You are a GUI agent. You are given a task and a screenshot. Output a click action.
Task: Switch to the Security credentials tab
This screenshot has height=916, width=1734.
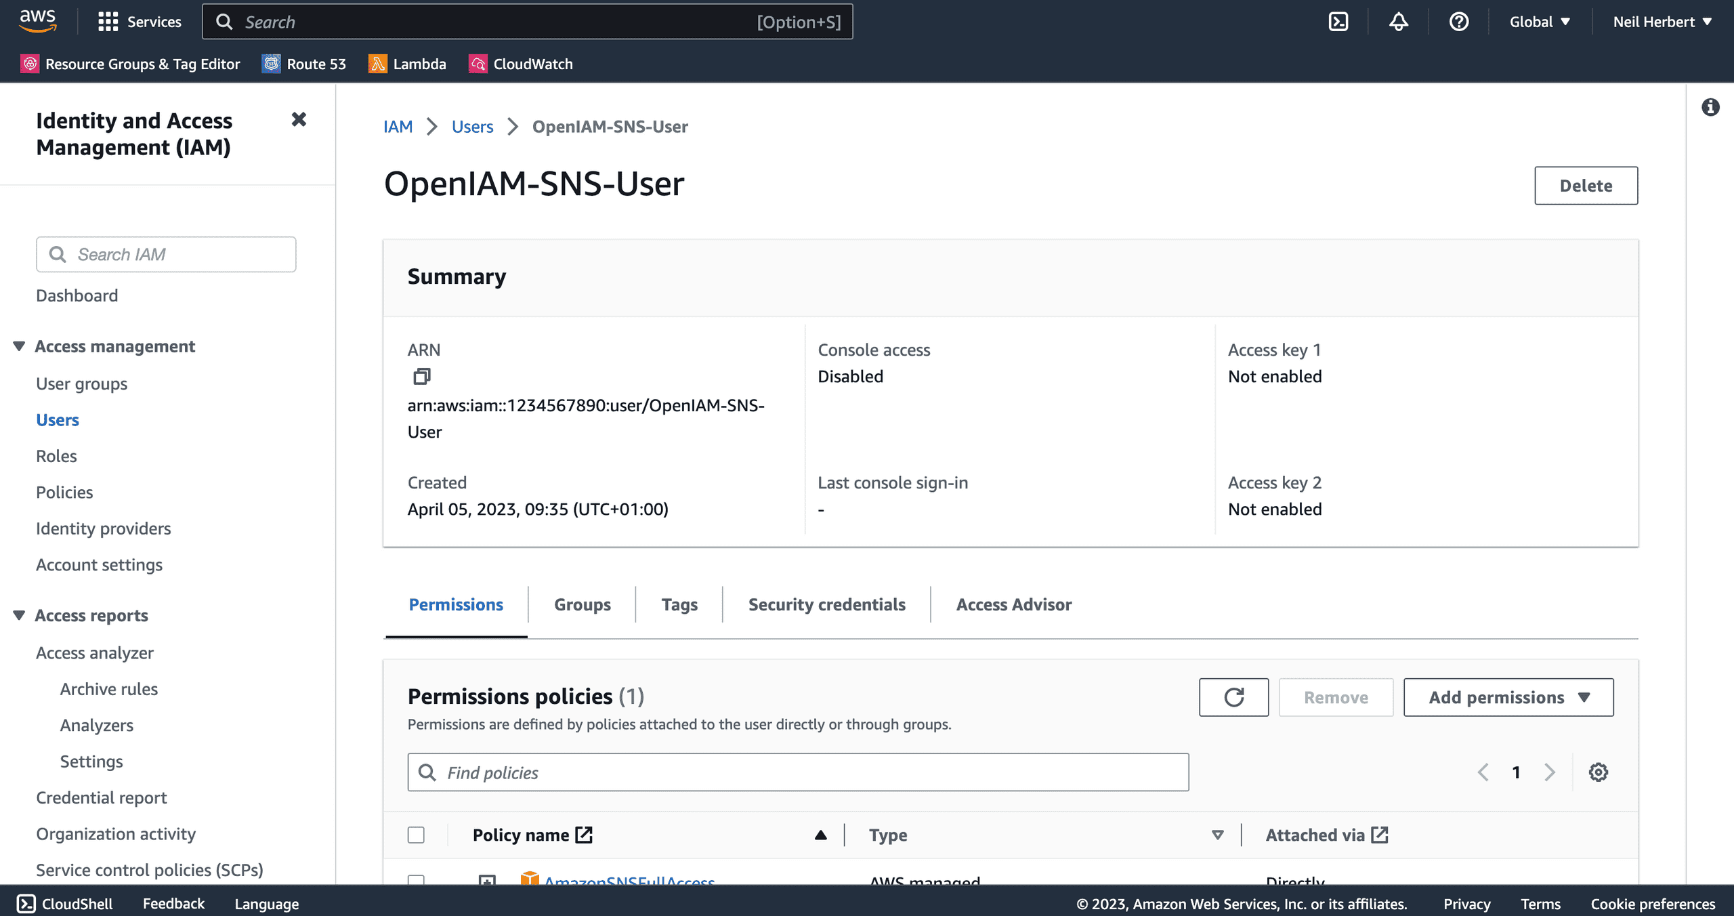[x=827, y=604]
